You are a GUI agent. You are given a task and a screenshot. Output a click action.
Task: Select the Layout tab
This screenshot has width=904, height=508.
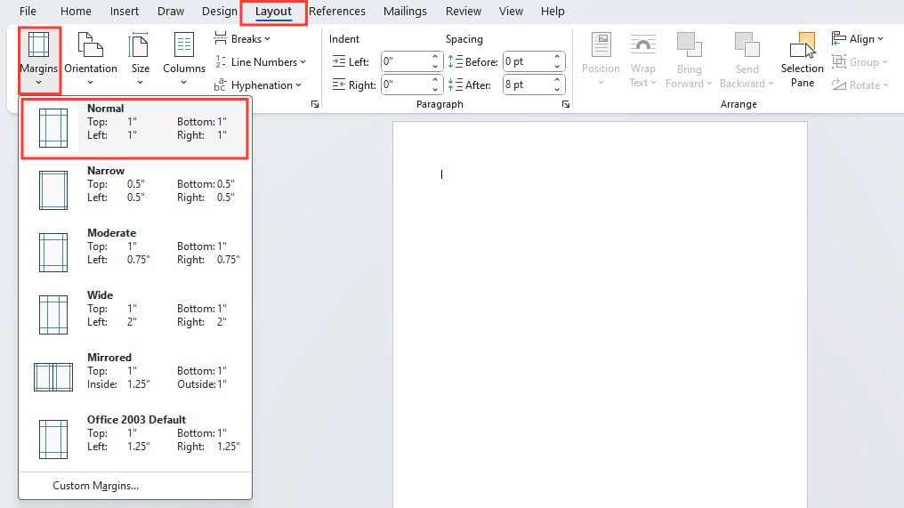(x=273, y=12)
